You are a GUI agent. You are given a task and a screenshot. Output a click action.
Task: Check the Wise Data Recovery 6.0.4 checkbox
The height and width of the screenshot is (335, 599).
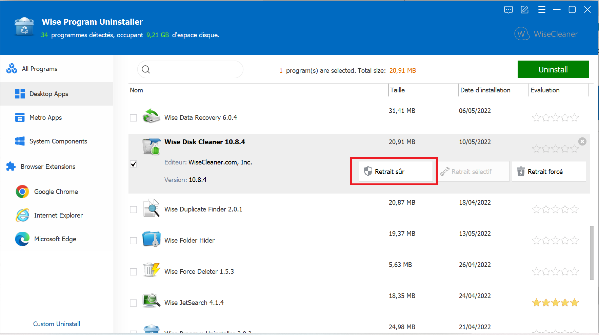134,118
